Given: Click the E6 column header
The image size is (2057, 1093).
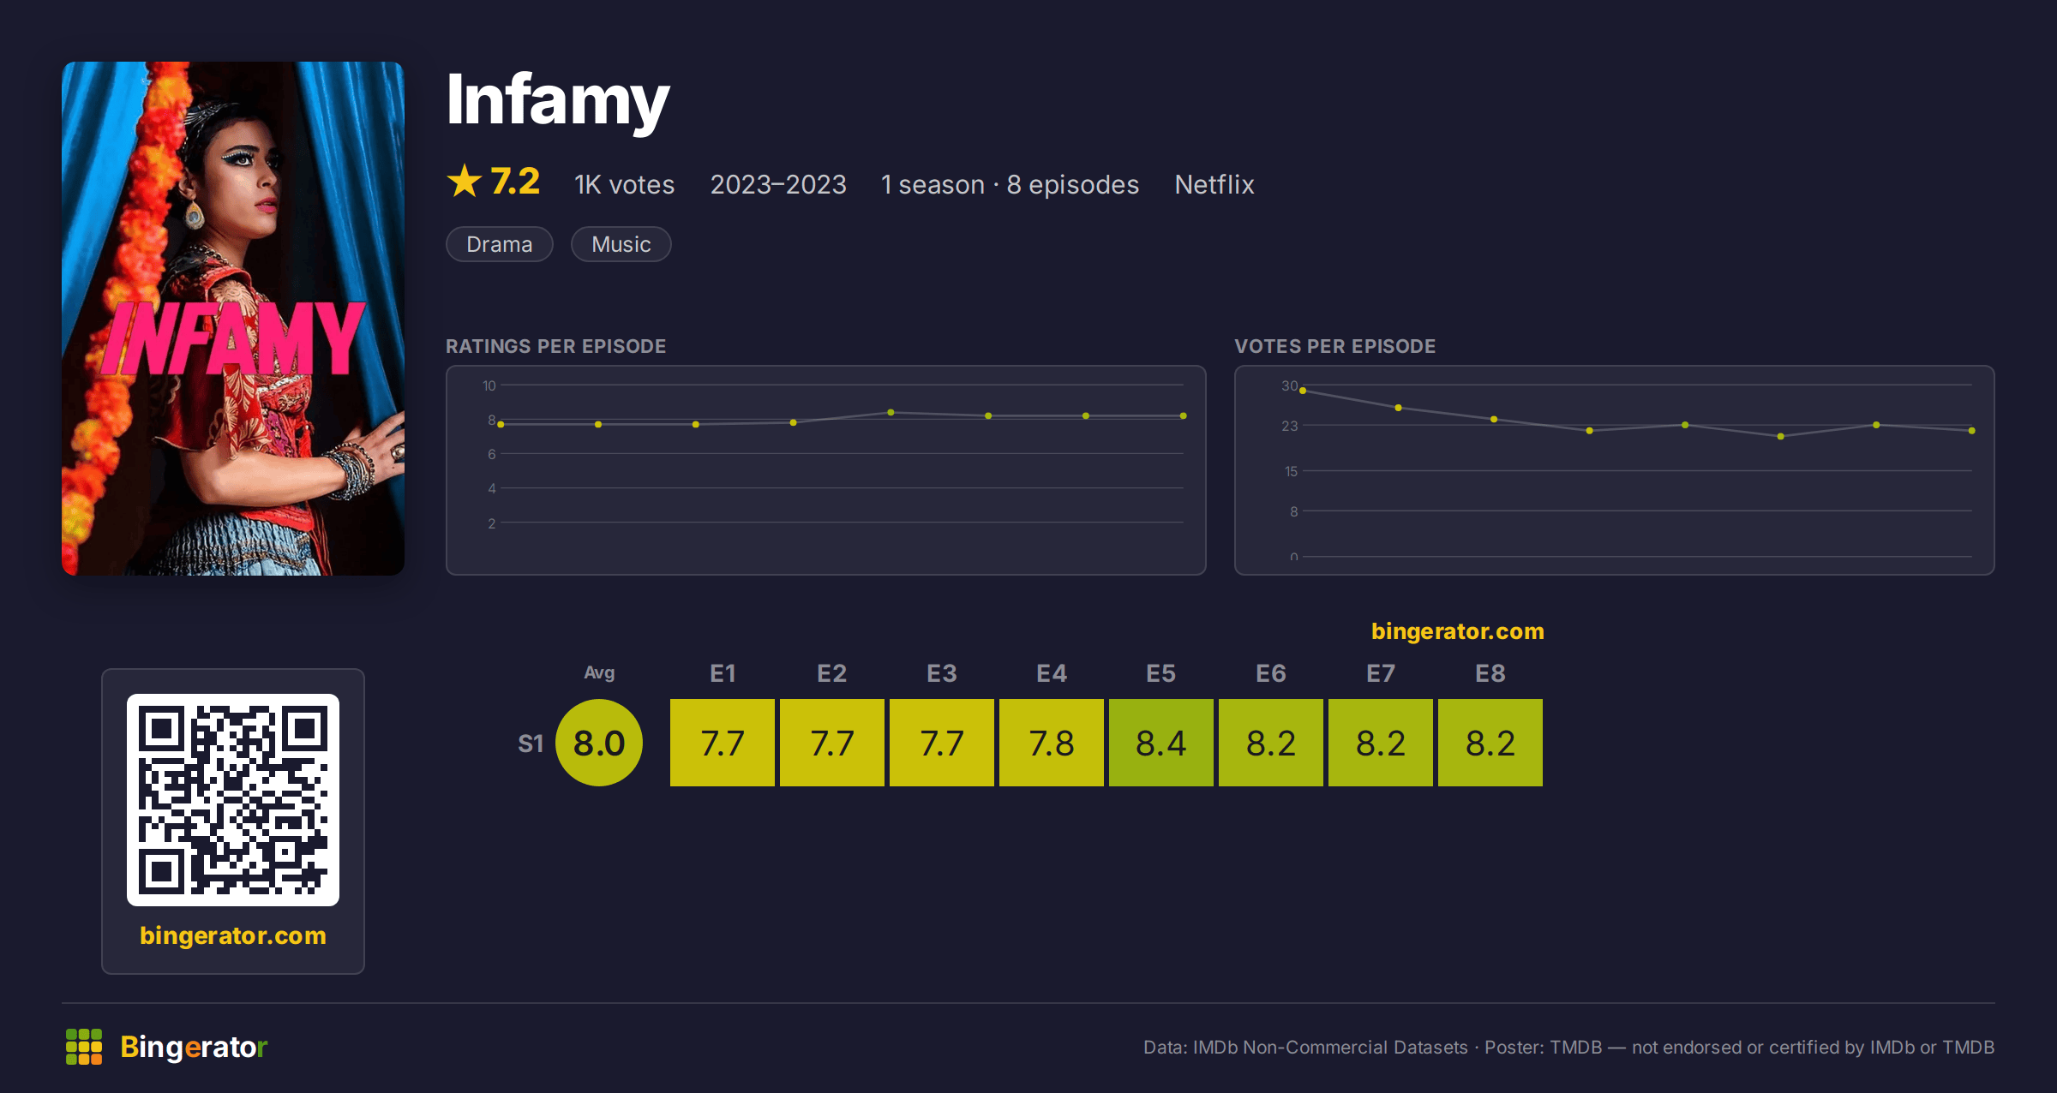Looking at the screenshot, I should click(x=1271, y=673).
